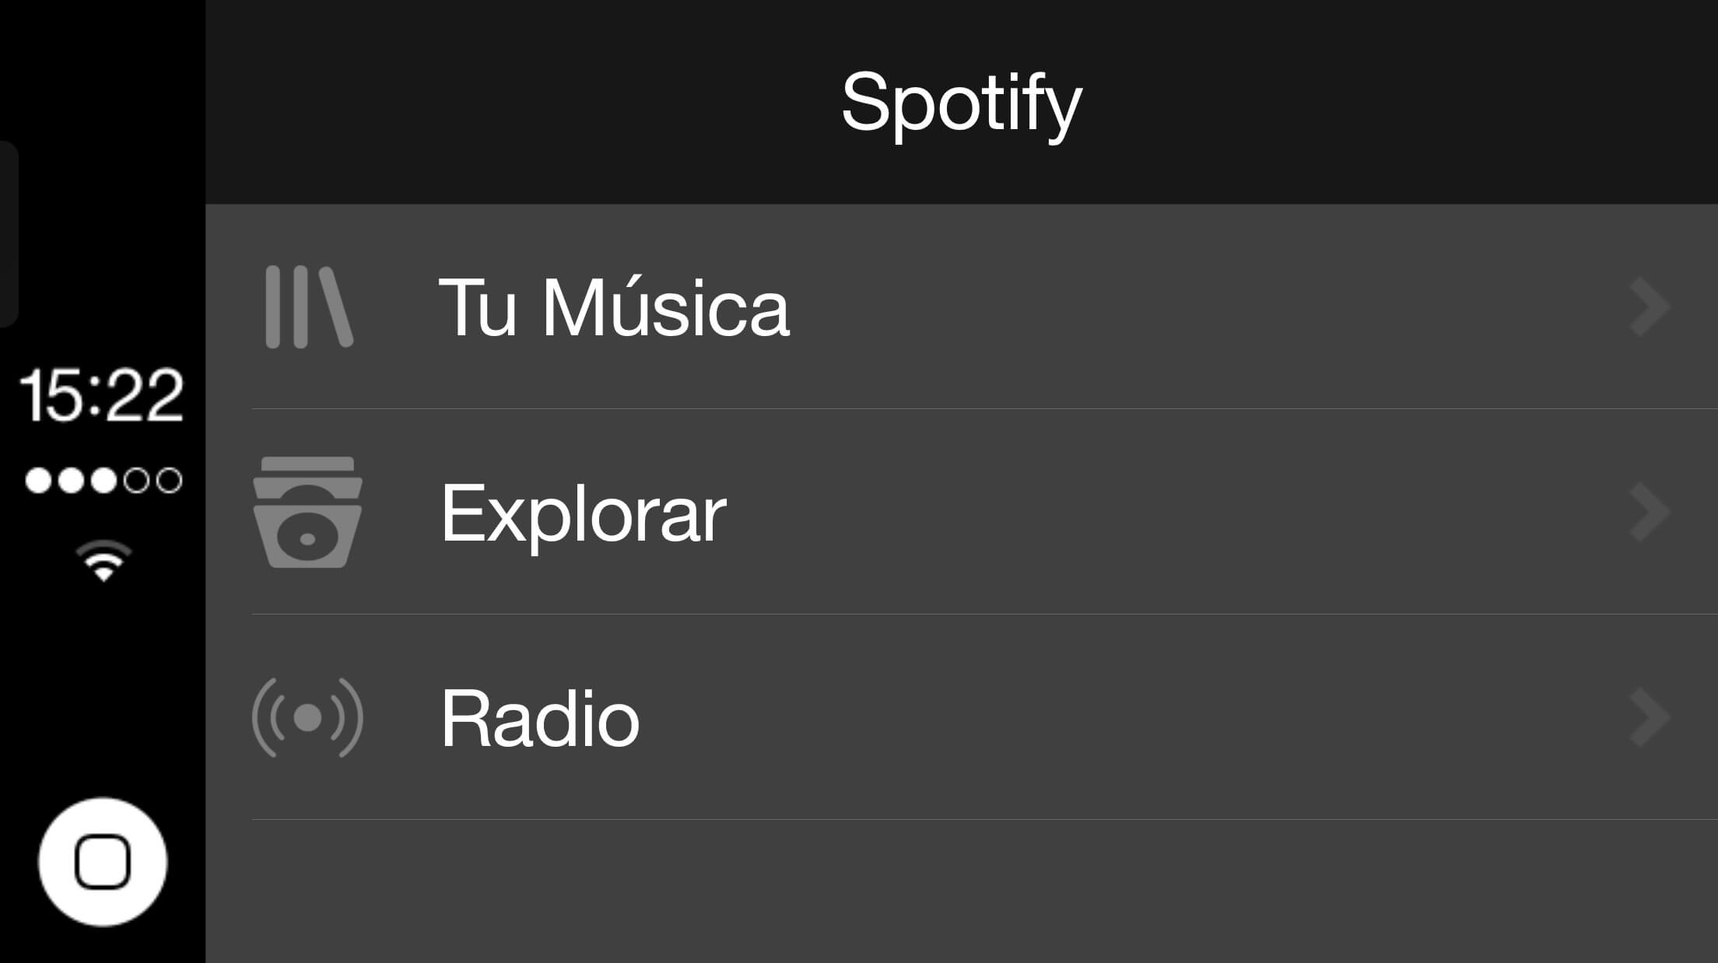Tap the Spotify title in the header
The image size is (1718, 963).
click(961, 103)
